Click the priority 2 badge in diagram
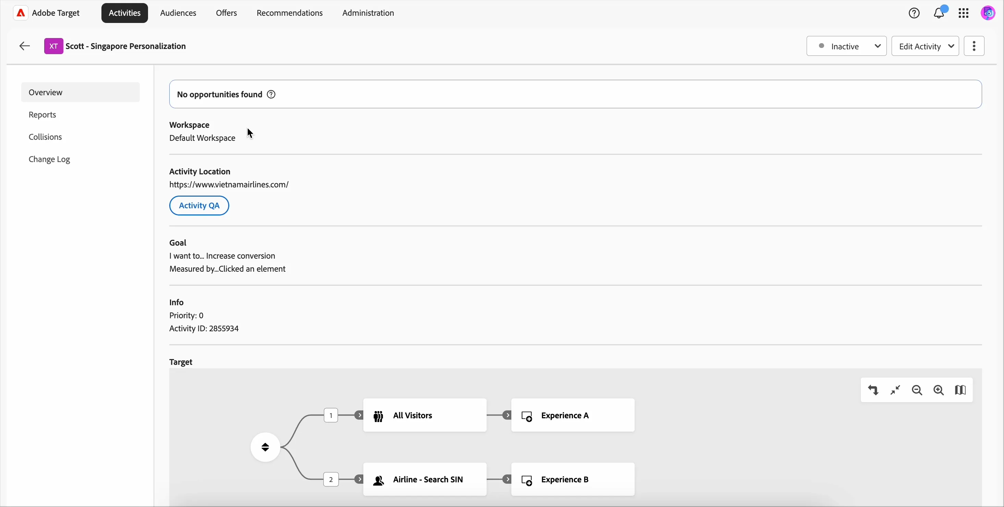Screen dimensions: 1004x507 331,479
